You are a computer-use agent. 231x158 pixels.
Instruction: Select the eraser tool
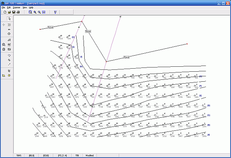9,60
